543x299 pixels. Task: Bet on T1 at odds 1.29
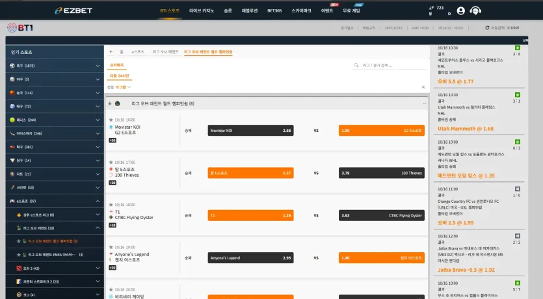coord(251,215)
